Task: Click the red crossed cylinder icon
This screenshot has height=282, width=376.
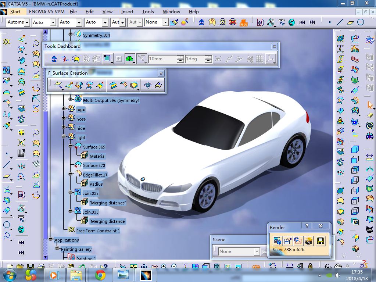Action: 233,22
